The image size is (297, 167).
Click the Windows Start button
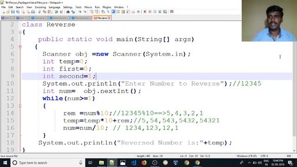point(5,163)
